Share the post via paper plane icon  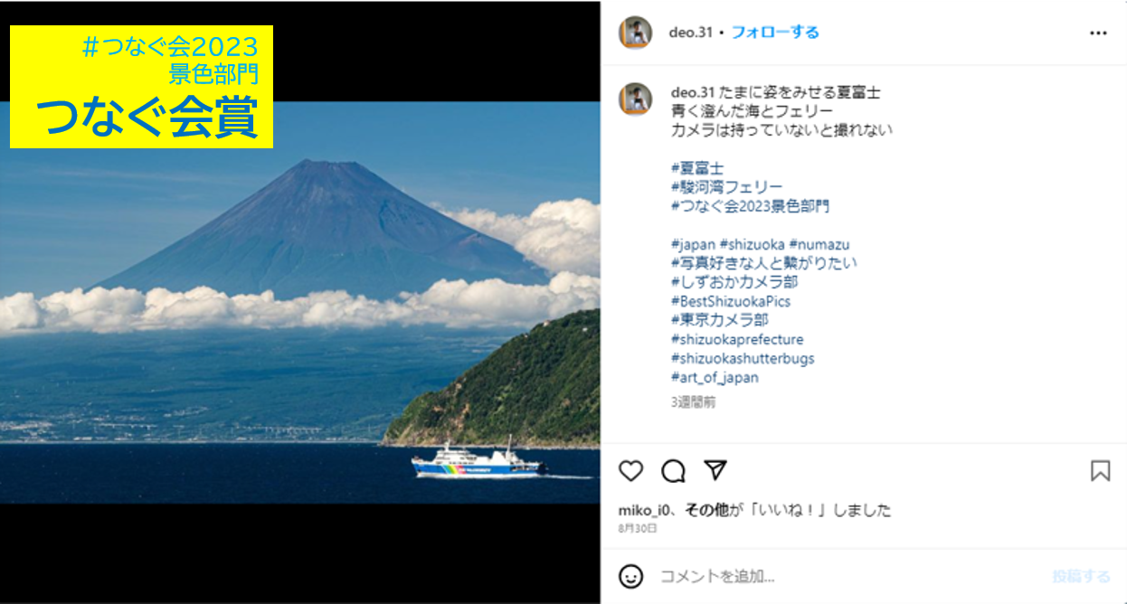[x=715, y=470]
